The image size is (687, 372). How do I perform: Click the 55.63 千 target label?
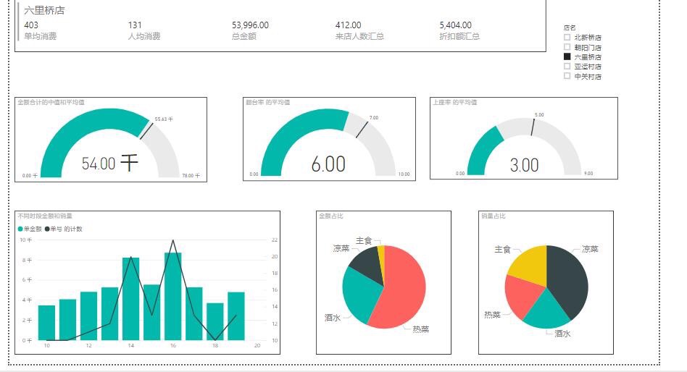pyautogui.click(x=164, y=119)
